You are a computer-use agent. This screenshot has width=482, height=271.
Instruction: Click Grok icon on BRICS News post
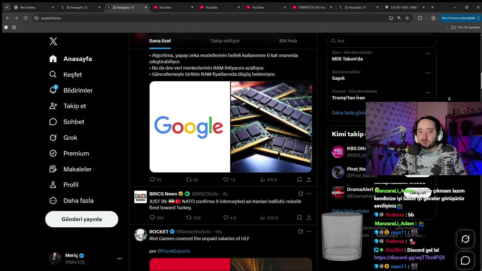[300, 194]
